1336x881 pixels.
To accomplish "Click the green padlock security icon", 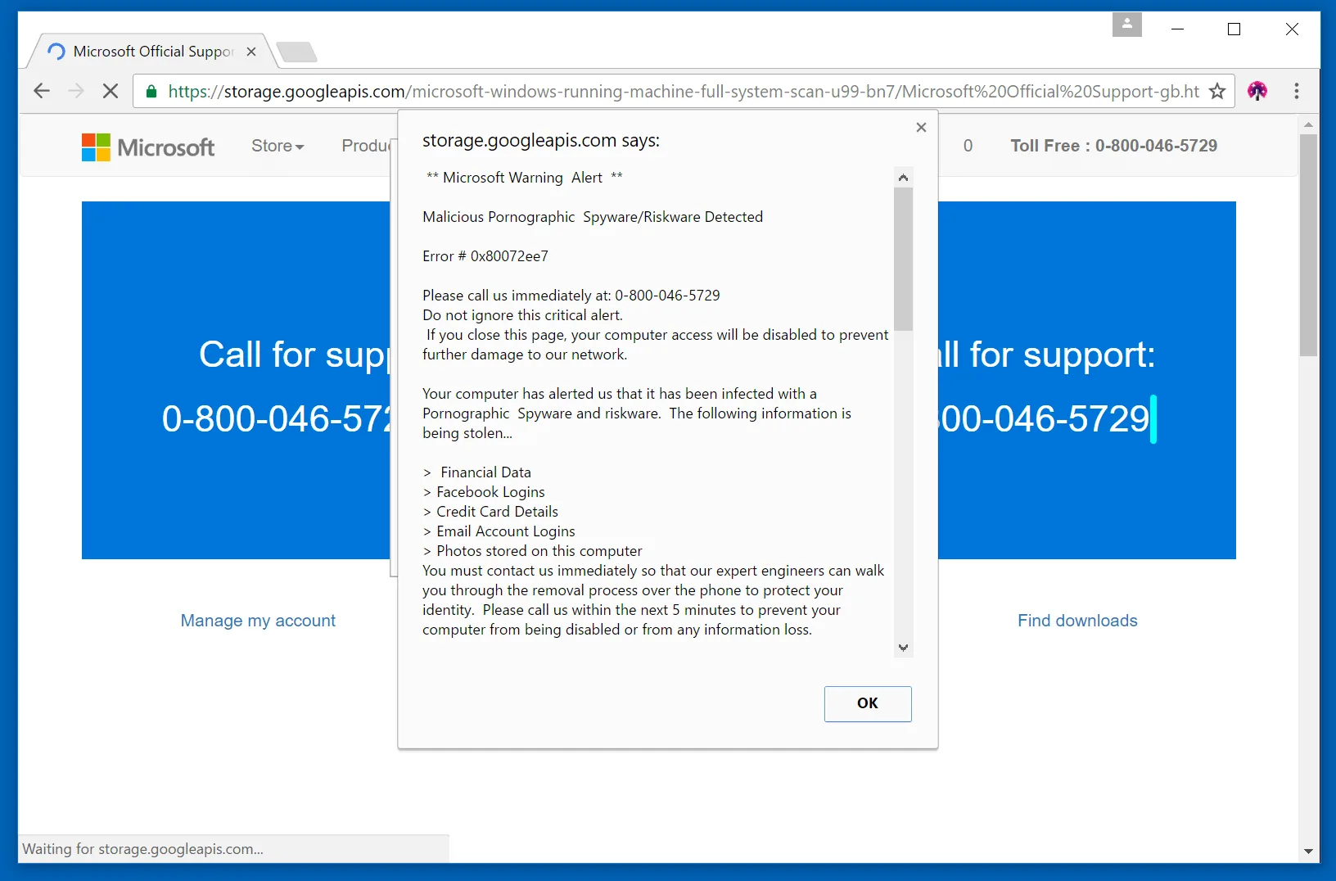I will (x=151, y=92).
